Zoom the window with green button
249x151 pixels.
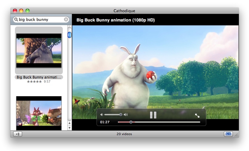28,11
